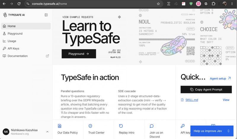Click the black Playground button
Image resolution: width=237 pixels, height=139 pixels.
tap(79, 54)
